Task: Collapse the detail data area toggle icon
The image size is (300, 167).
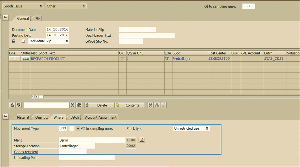Action: pyautogui.click(x=5, y=116)
